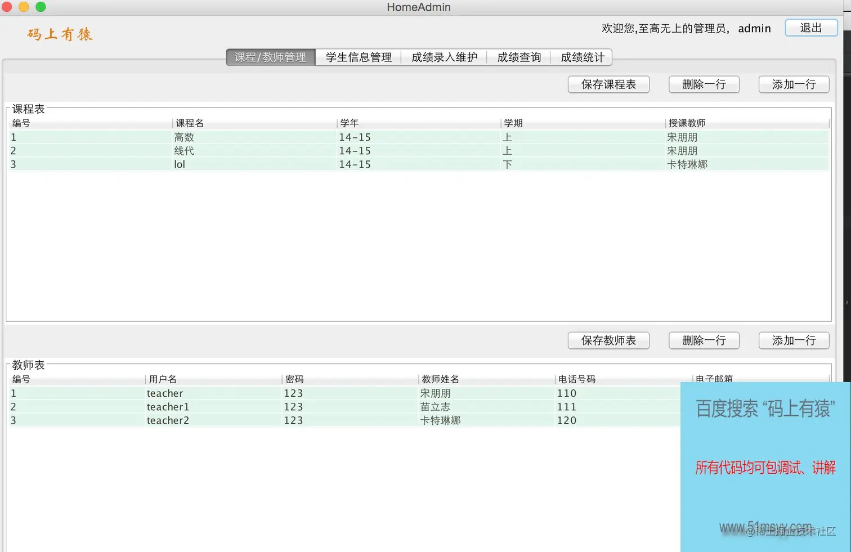Click the 学年 cell for lol
Viewport: 851px width, 552px height.
pos(419,164)
